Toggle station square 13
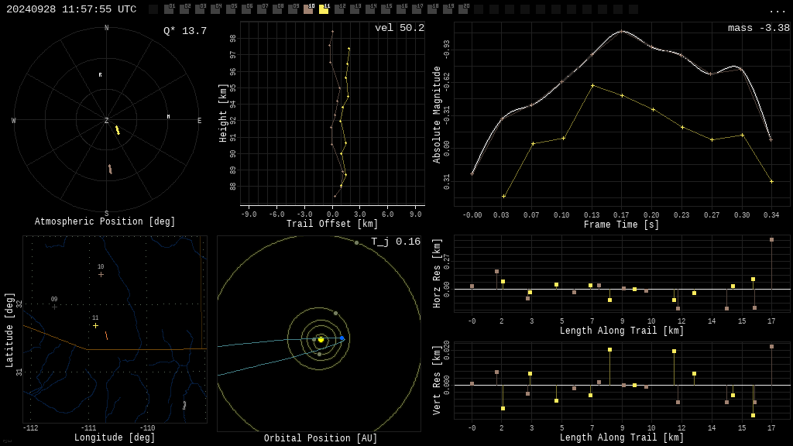The image size is (793, 446). pyautogui.click(x=355, y=9)
